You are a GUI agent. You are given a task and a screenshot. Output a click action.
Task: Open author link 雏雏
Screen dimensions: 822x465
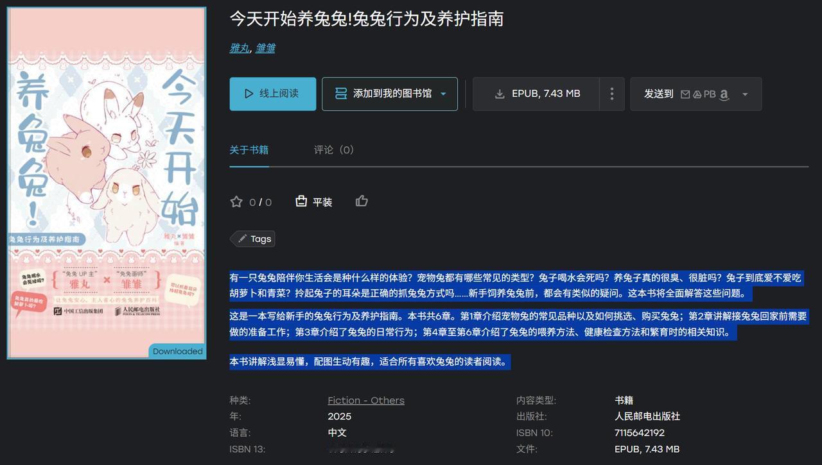(x=265, y=47)
